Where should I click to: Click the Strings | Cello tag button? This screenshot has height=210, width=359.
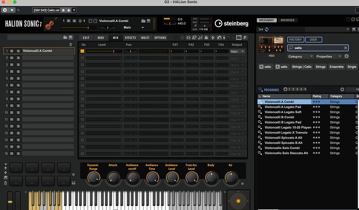(302, 67)
